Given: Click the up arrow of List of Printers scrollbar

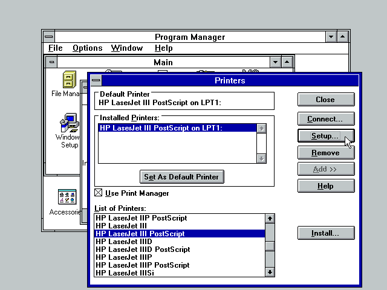Looking at the screenshot, I should tap(270, 219).
